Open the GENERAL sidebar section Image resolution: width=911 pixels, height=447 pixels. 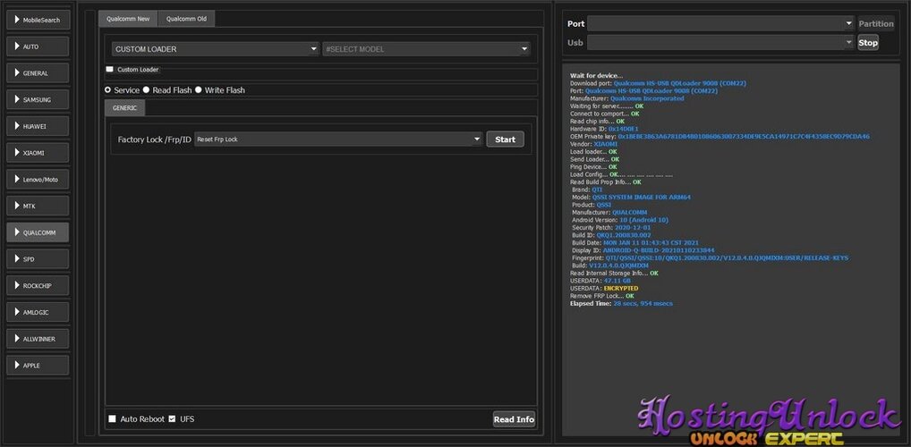(38, 73)
